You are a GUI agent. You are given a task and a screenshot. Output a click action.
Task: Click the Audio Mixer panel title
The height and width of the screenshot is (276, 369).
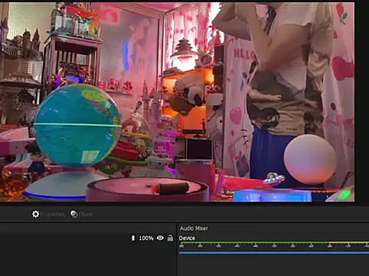[194, 228]
